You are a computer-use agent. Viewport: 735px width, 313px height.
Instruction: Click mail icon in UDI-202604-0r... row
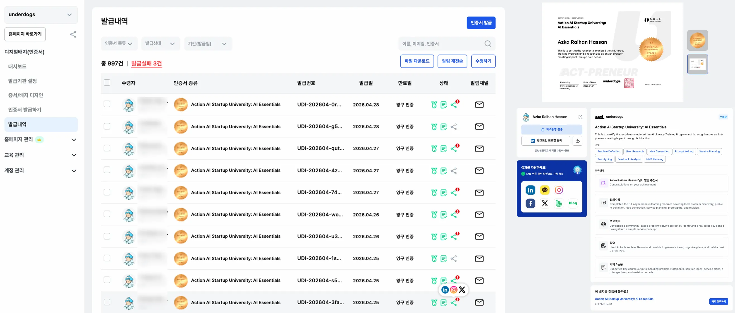(x=479, y=104)
